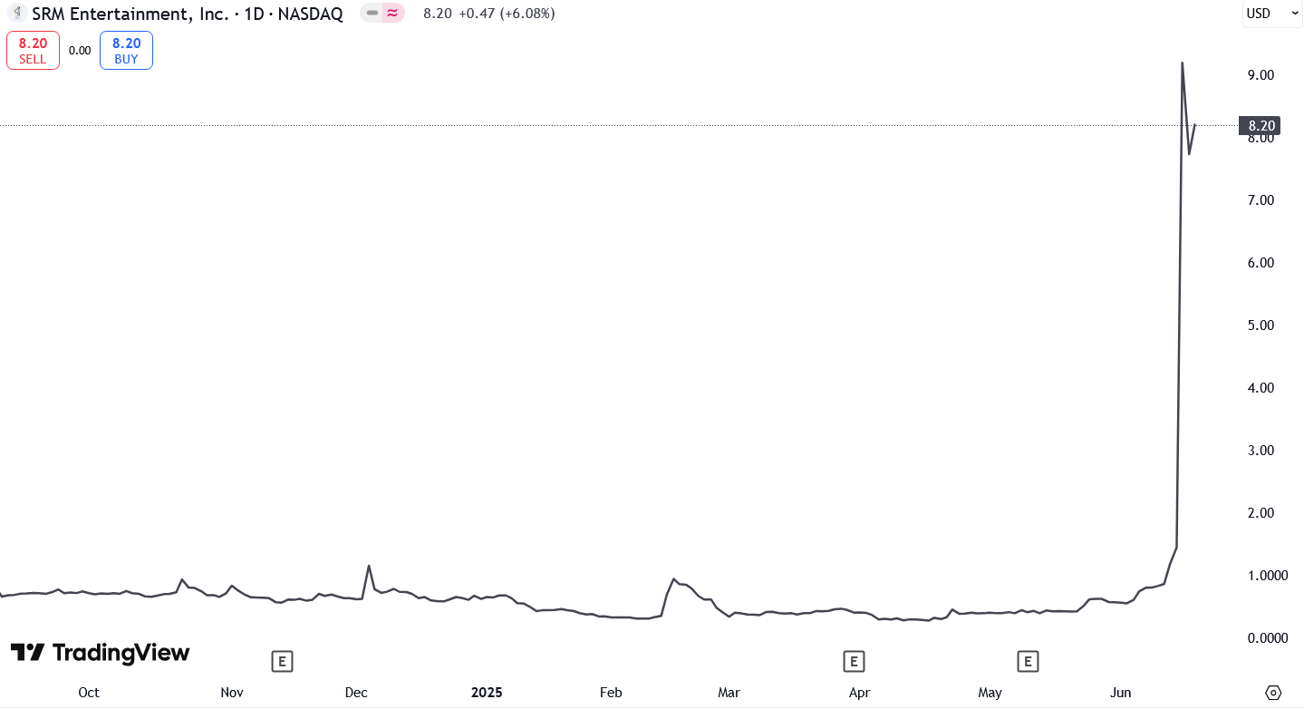The height and width of the screenshot is (709, 1304).
Task: Click the 2025 label on time axis
Action: tap(487, 693)
